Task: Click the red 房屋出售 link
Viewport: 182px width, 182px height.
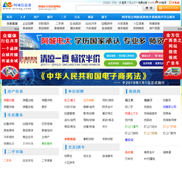Action: pos(9,100)
